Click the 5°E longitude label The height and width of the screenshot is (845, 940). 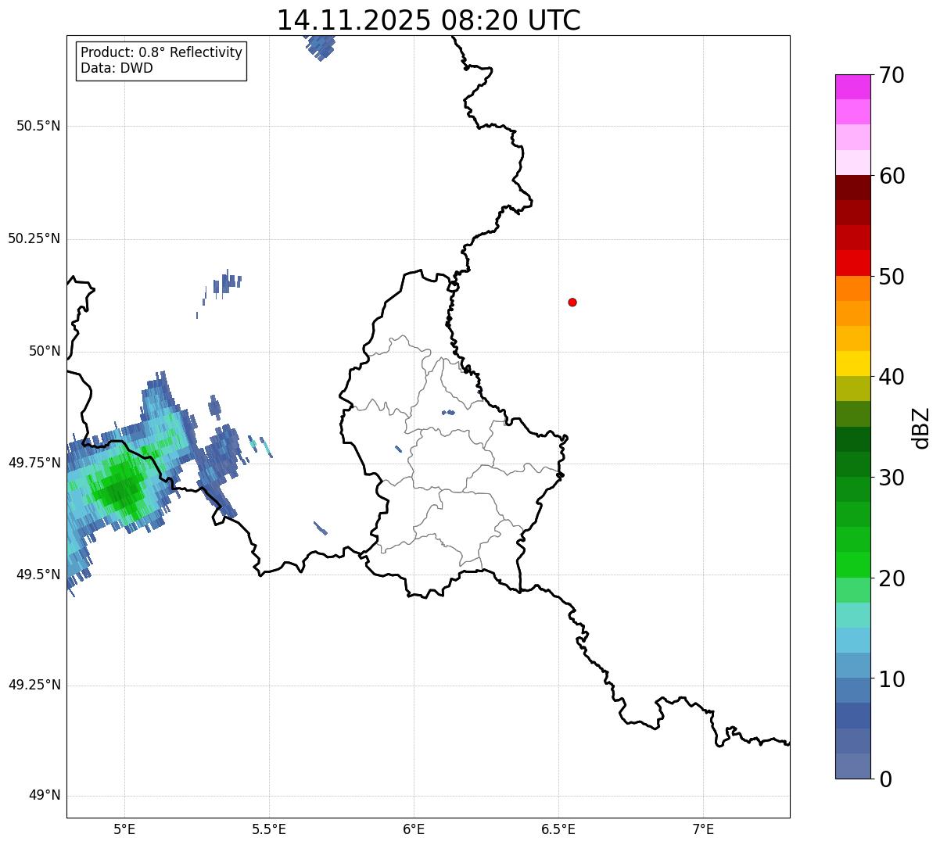pos(124,829)
